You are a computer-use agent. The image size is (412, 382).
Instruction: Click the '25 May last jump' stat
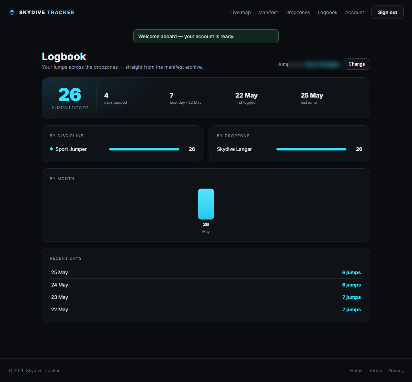click(312, 98)
